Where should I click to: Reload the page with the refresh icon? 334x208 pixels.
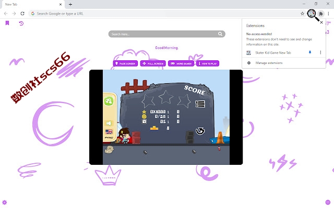(x=22, y=14)
